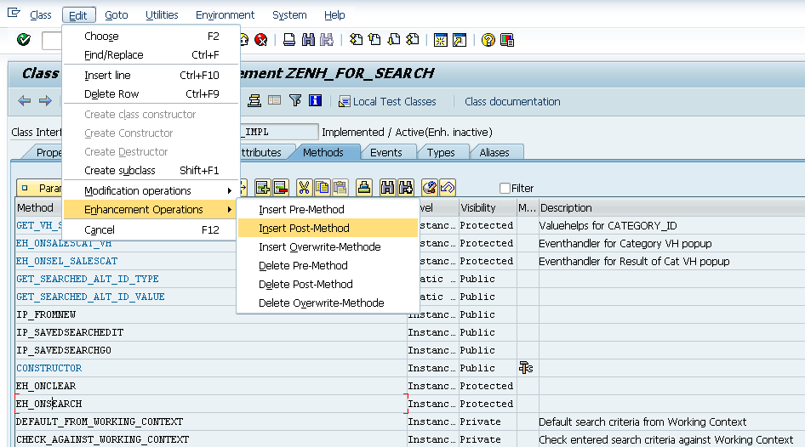Click the Previous Page icon
This screenshot has width=805, height=447.
pyautogui.click(x=374, y=39)
